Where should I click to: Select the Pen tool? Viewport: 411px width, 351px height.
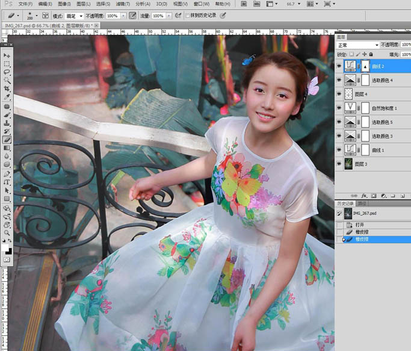tap(7, 173)
